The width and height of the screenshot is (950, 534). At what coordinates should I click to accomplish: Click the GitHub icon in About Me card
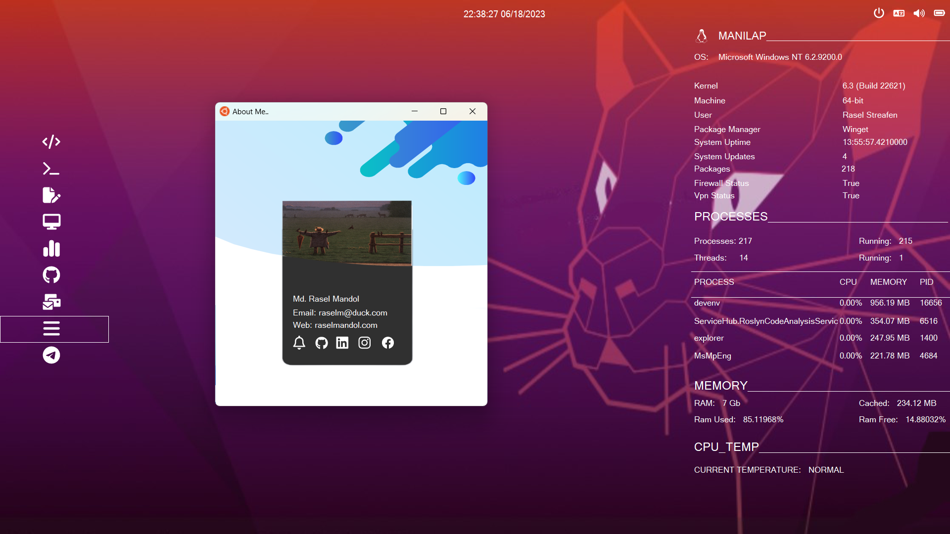pos(321,342)
